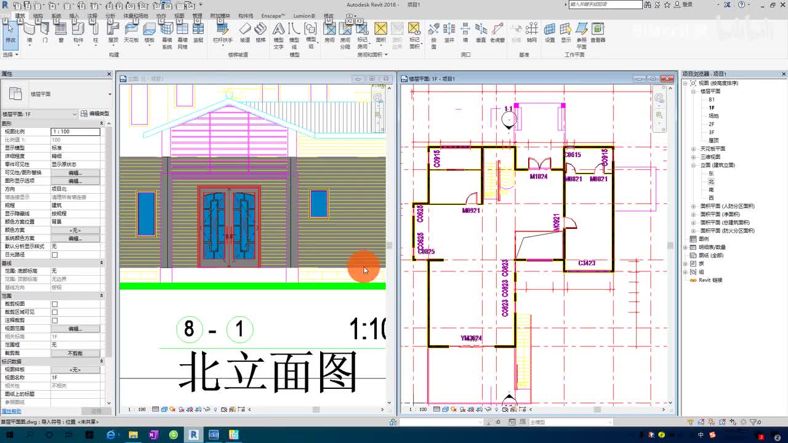
Task: Activate the 楼梯 (Stair) tool
Action: (261, 32)
